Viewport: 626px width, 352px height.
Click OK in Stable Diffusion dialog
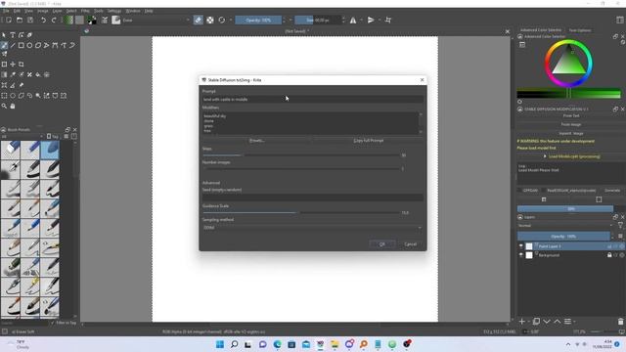click(x=382, y=244)
